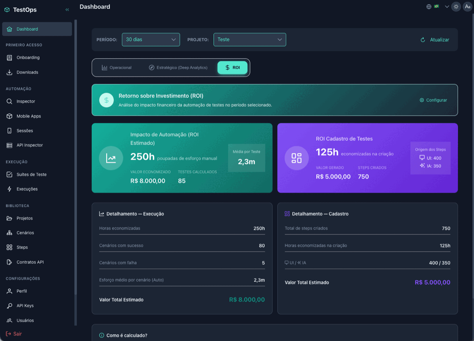This screenshot has width=474, height=341.
Task: Click Esforço médio por cenário (Auto) row
Action: pos(182,280)
